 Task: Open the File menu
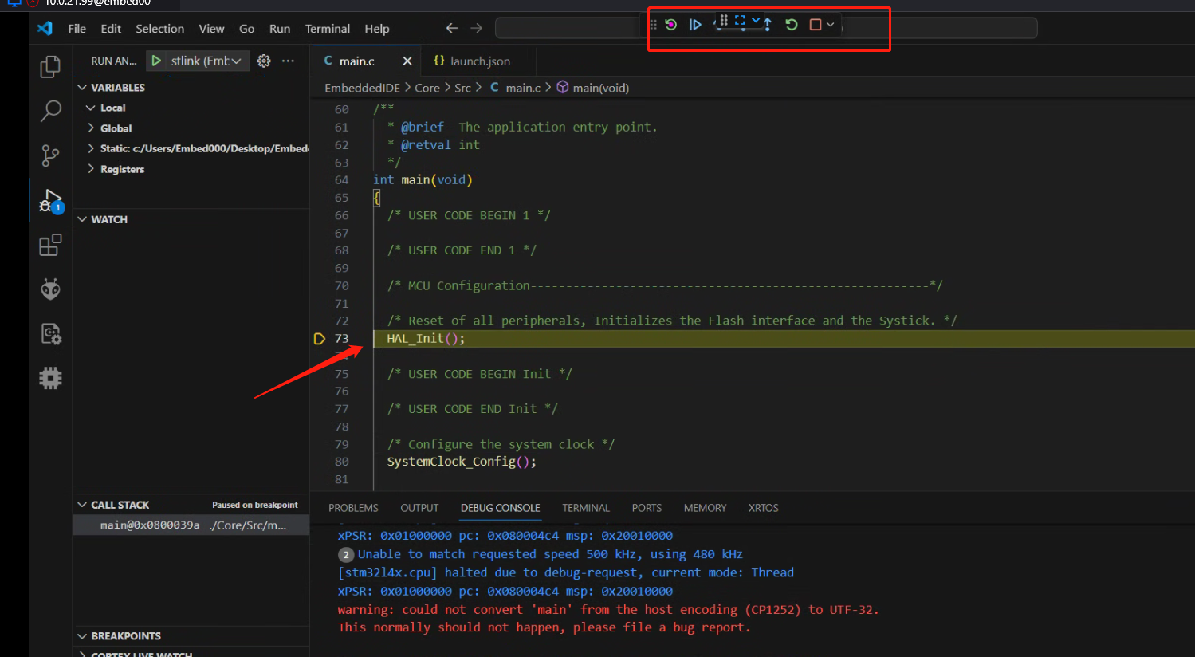tap(77, 29)
